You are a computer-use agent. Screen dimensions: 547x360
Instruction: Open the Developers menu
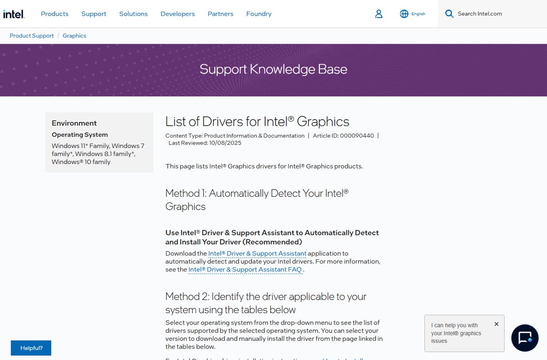point(178,14)
